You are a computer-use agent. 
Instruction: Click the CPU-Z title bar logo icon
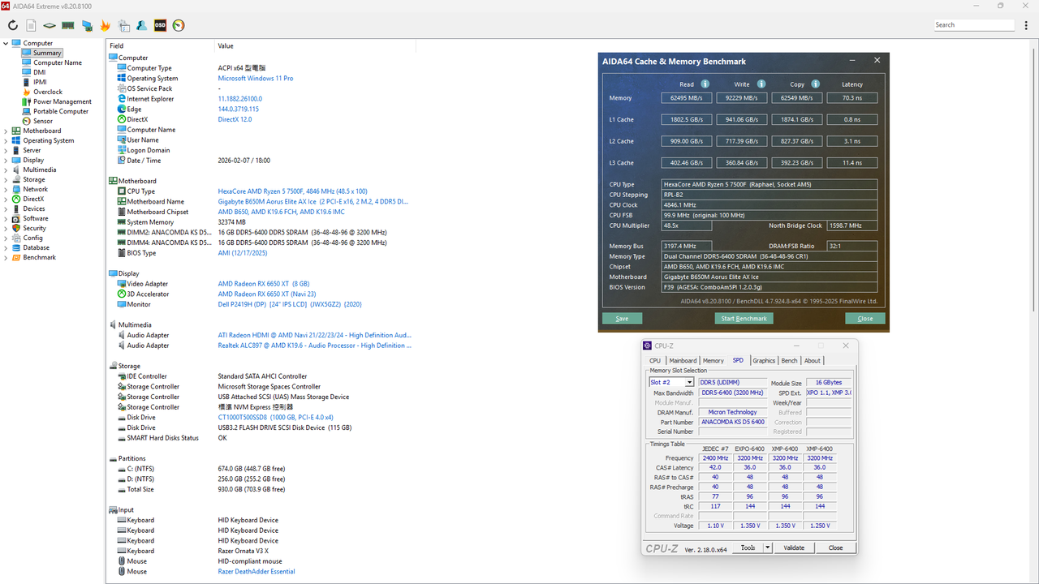pos(647,346)
